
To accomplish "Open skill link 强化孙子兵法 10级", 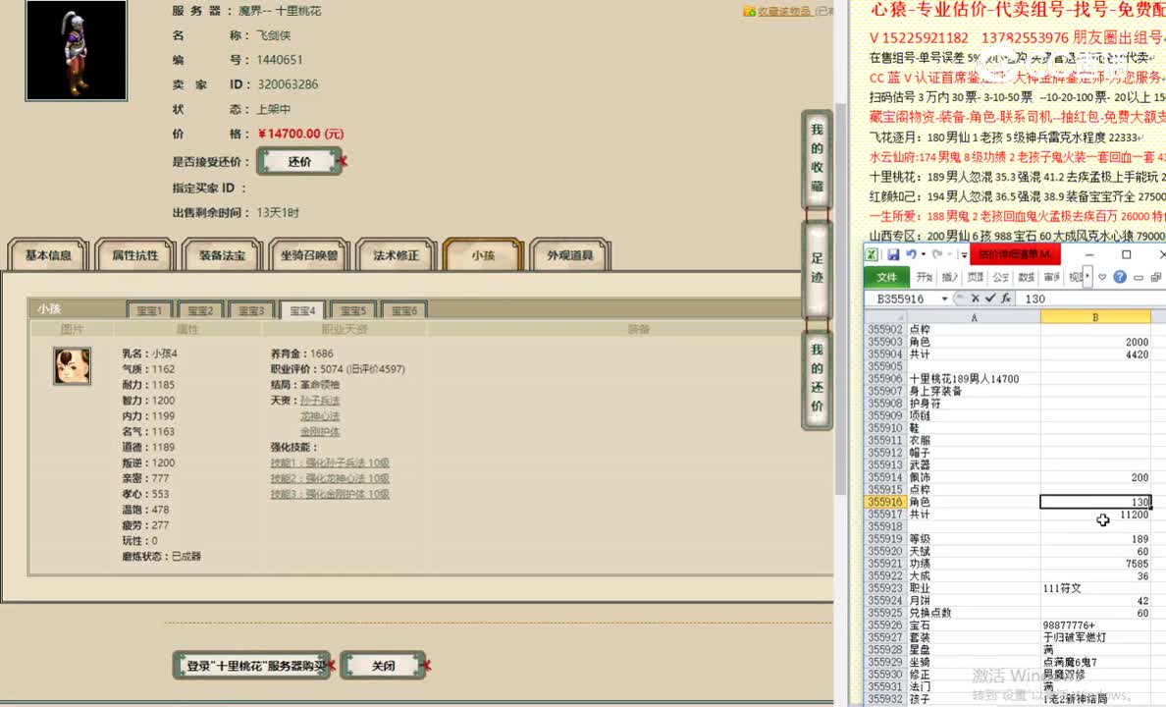I will click(x=330, y=462).
